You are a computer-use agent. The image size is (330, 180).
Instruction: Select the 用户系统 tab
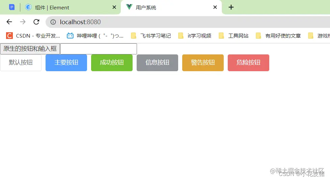(171, 7)
